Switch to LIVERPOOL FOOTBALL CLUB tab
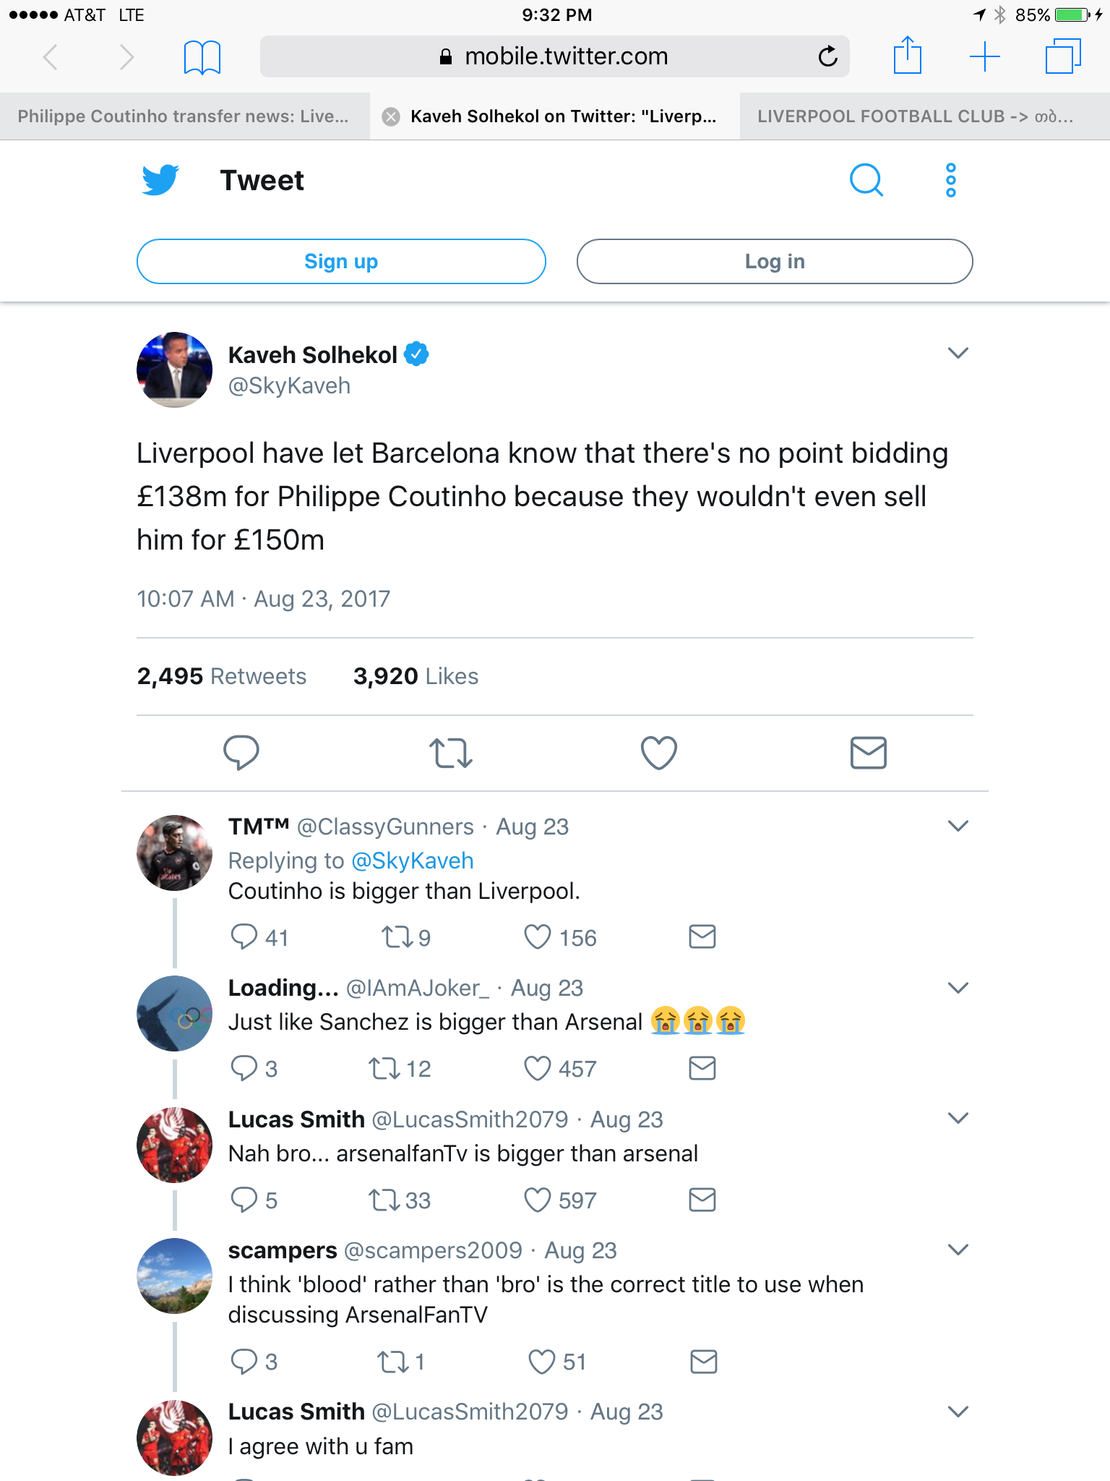 915,116
